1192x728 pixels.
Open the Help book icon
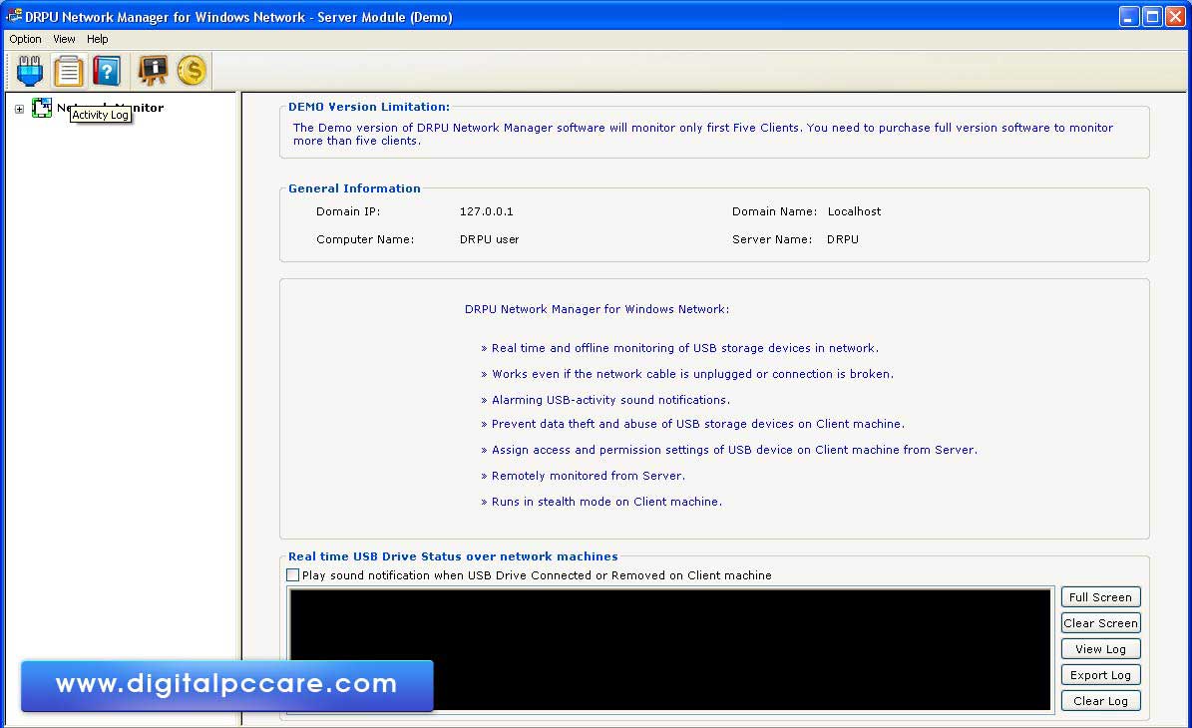tap(107, 70)
